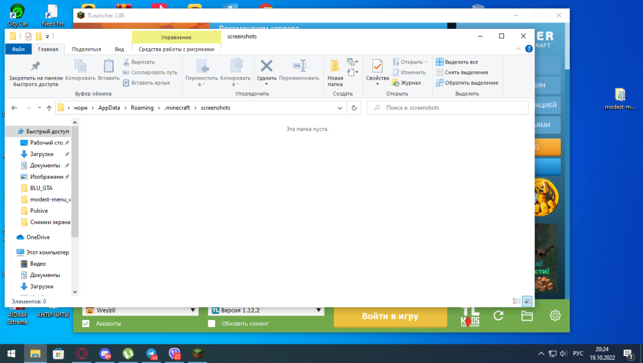Click the TL Mods icon

point(470,317)
